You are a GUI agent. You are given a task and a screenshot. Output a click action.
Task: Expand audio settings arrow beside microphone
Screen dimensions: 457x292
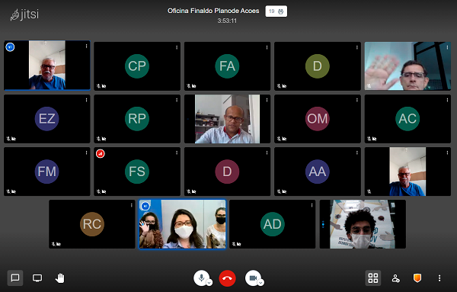(209, 282)
